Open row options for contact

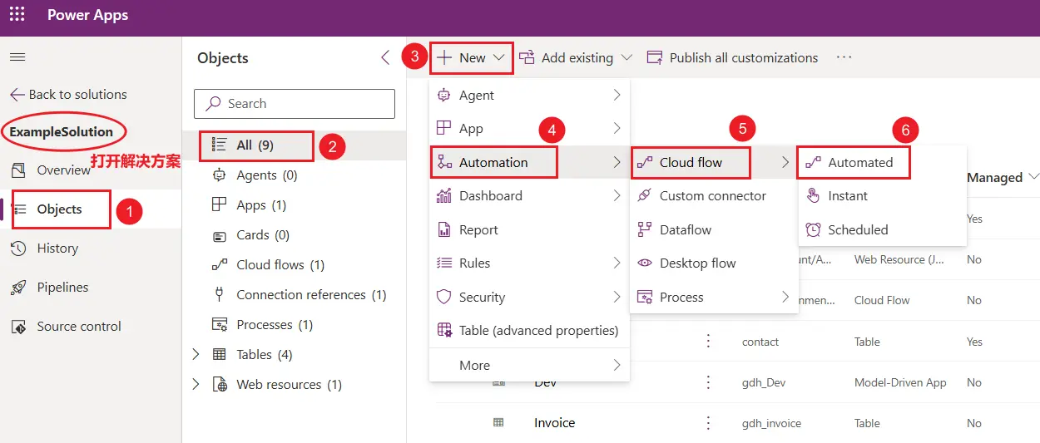[x=708, y=342]
